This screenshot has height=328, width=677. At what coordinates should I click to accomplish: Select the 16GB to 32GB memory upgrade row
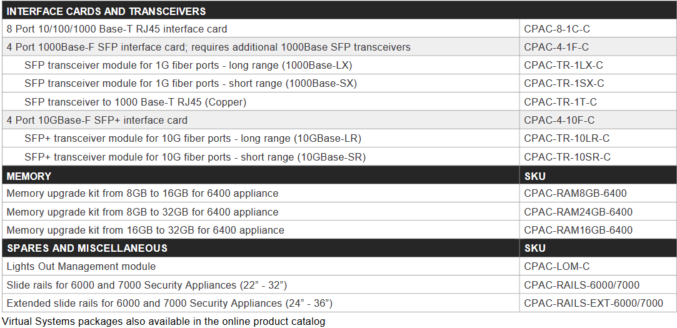coord(339,230)
